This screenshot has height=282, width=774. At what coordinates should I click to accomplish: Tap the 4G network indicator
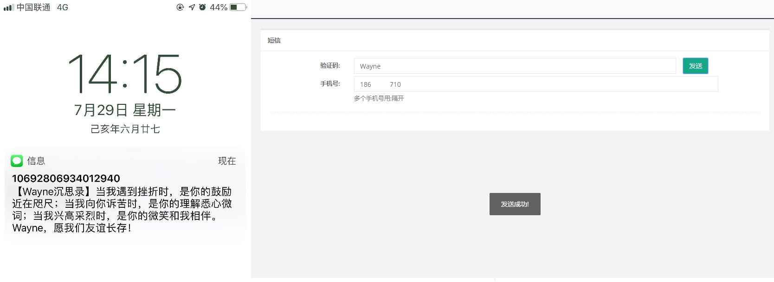point(63,7)
